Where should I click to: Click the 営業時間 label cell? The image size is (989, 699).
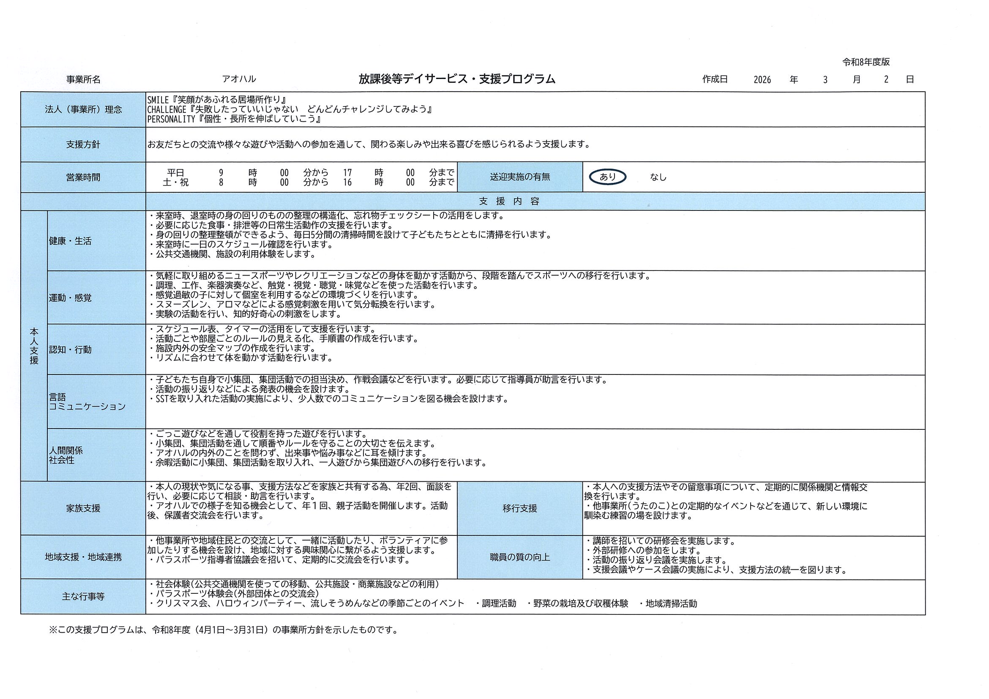pos(83,177)
